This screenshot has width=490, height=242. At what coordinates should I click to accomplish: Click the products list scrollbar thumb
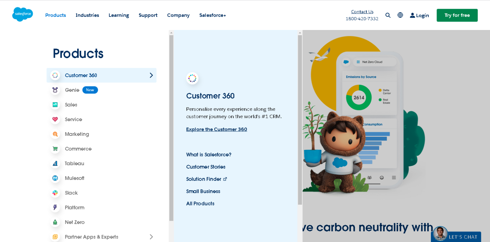coord(171,128)
